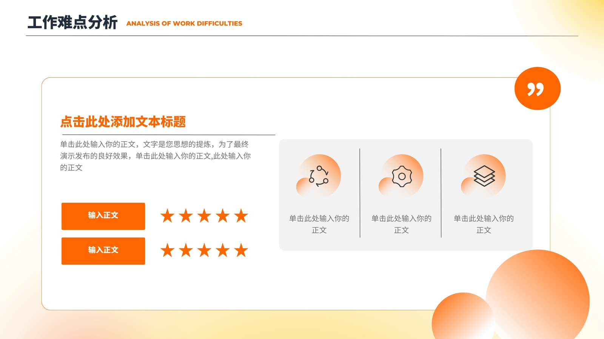This screenshot has height=339, width=604.
Task: Select the gear settings icon
Action: point(402,176)
